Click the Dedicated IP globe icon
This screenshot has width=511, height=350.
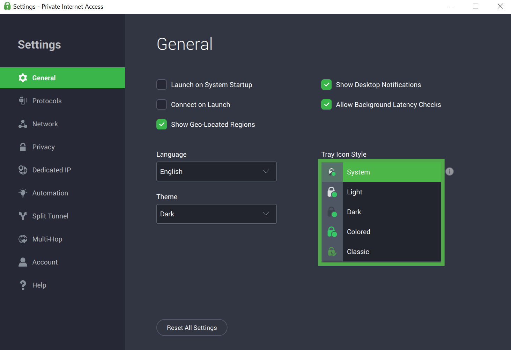[x=23, y=170]
